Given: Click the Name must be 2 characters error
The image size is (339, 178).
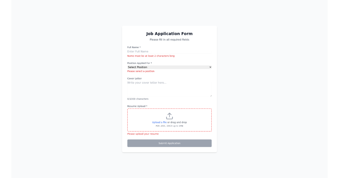Looking at the screenshot, I should 151,56.
